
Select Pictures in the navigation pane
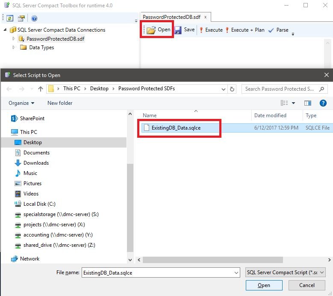pos(28,184)
